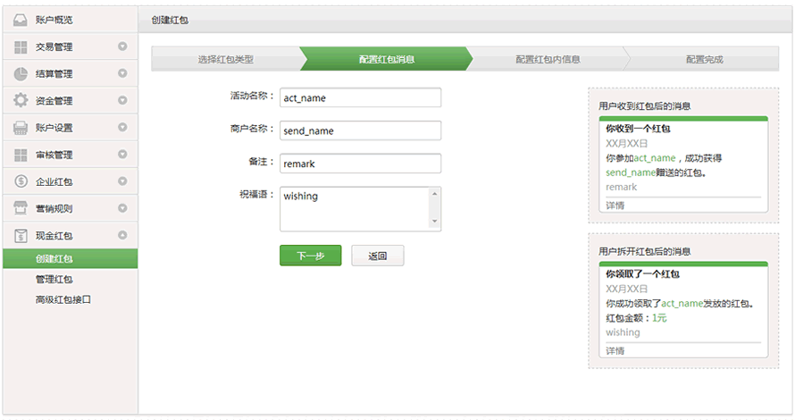Viewport: 795px width, 420px height.
Task: Click the 你领取了一个红包 preview title
Action: (x=642, y=274)
